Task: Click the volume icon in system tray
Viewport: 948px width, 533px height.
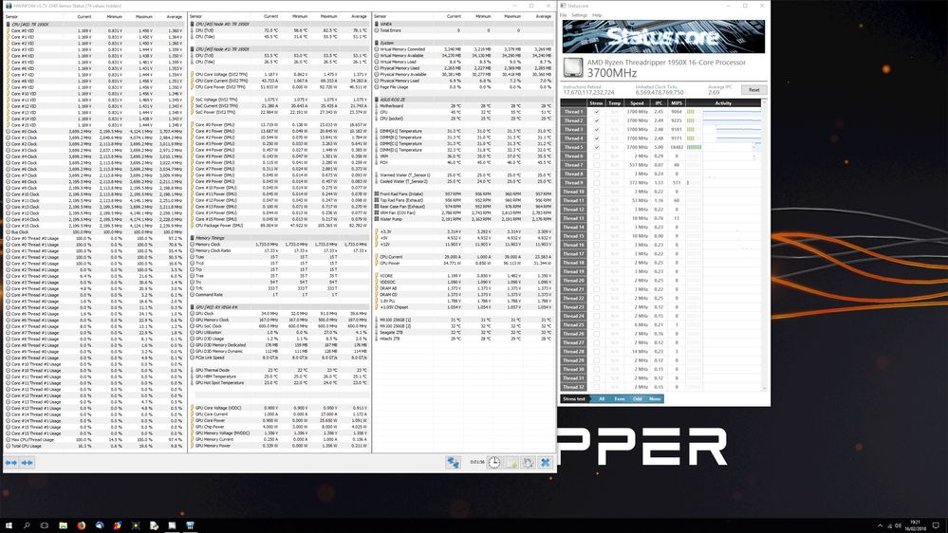Action: click(x=898, y=525)
